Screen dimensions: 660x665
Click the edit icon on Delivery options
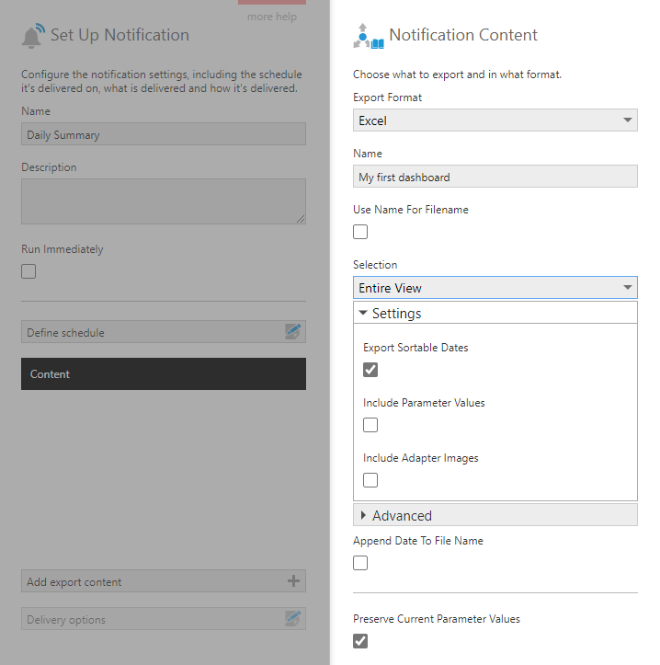(293, 619)
